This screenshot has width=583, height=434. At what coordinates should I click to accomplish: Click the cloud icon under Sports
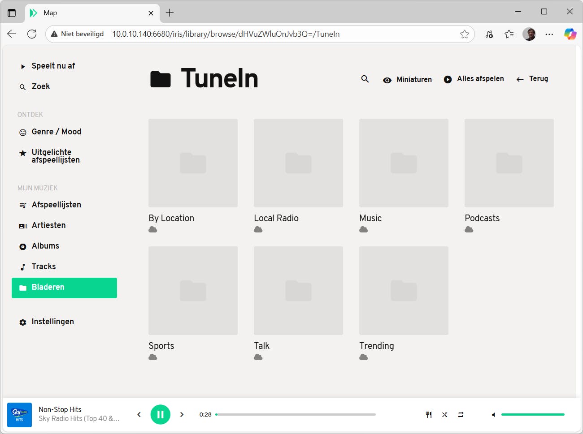[153, 357]
